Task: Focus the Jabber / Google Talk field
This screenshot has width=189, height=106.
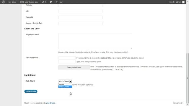Action: click(x=80, y=23)
